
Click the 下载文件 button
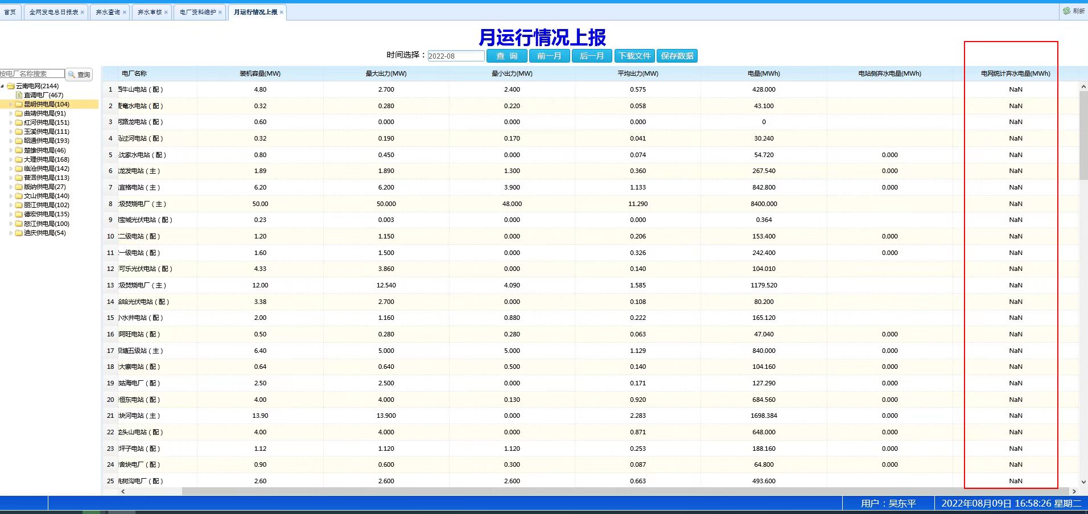[x=634, y=56]
